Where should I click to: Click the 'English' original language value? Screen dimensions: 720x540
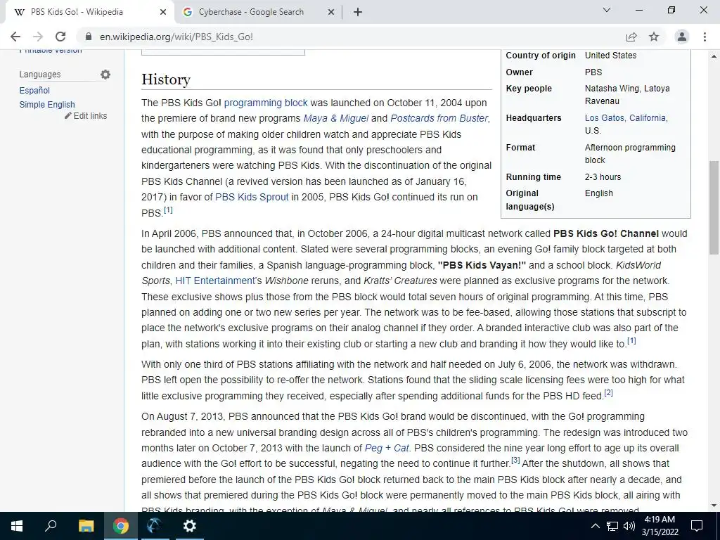pos(599,193)
